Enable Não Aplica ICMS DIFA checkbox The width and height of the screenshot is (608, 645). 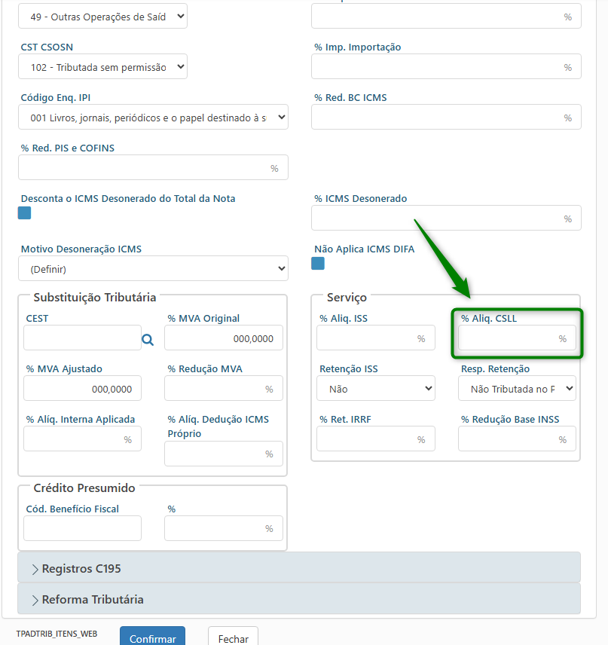point(318,264)
